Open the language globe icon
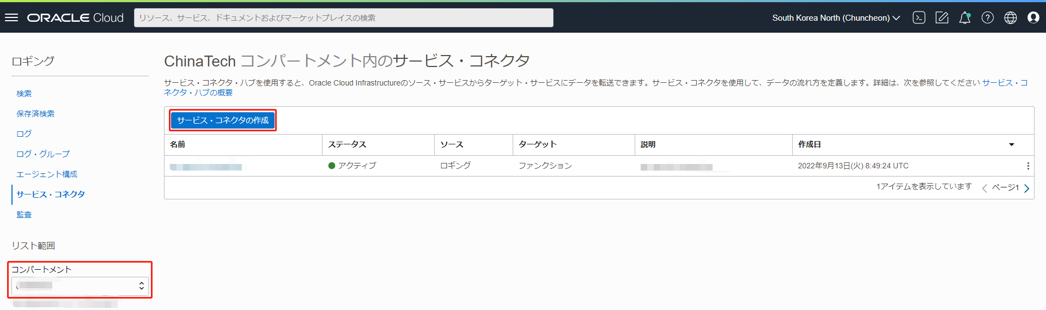Image resolution: width=1046 pixels, height=310 pixels. (x=1011, y=17)
